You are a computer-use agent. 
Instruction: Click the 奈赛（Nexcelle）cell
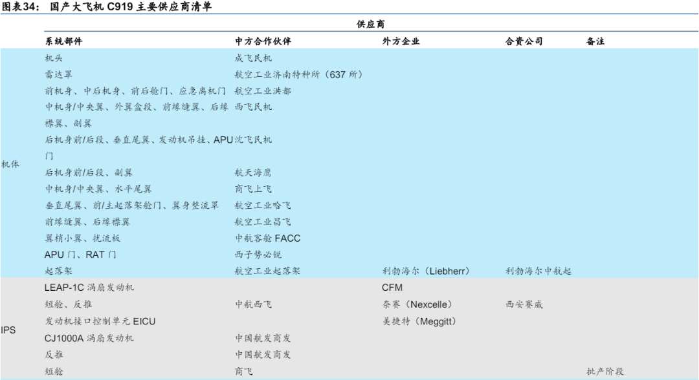(417, 304)
